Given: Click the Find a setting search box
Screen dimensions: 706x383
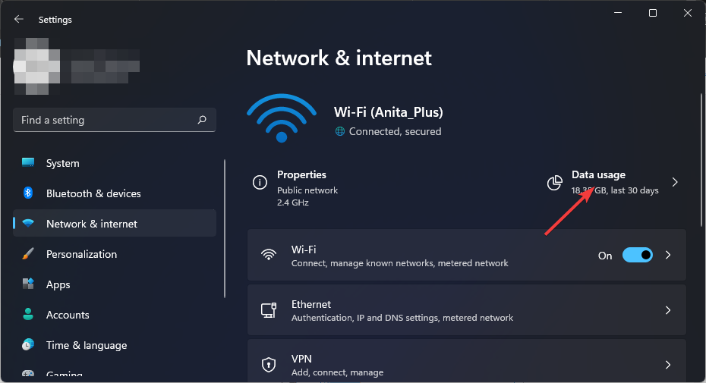Looking at the screenshot, I should pyautogui.click(x=106, y=120).
